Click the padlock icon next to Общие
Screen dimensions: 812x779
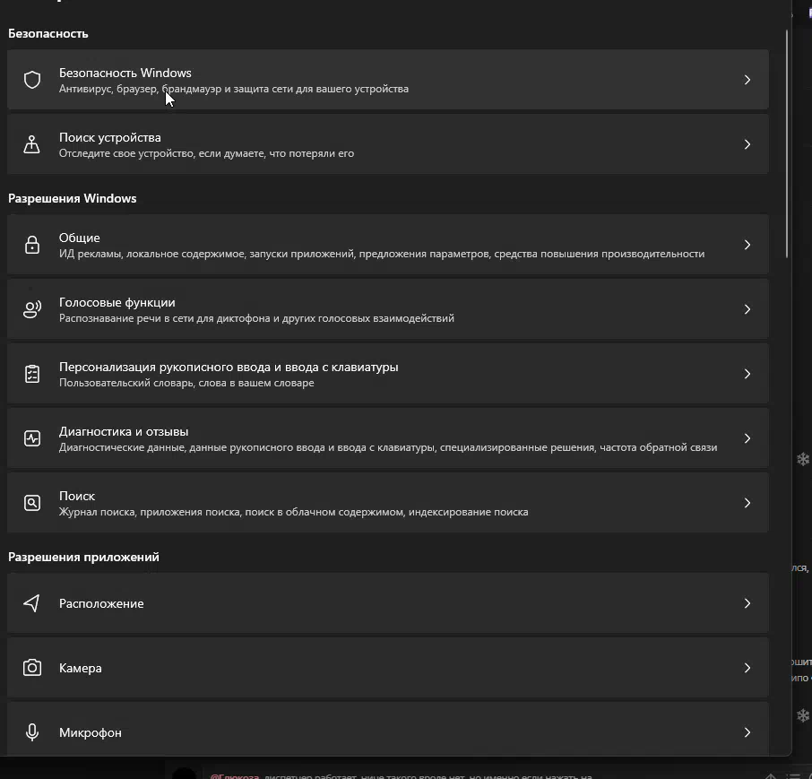click(x=32, y=245)
